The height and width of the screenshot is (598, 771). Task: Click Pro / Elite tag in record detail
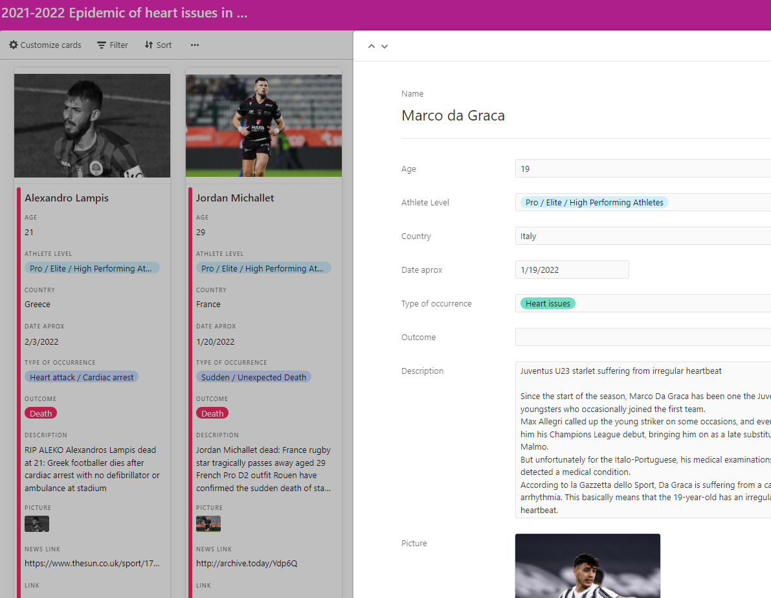[x=594, y=202]
